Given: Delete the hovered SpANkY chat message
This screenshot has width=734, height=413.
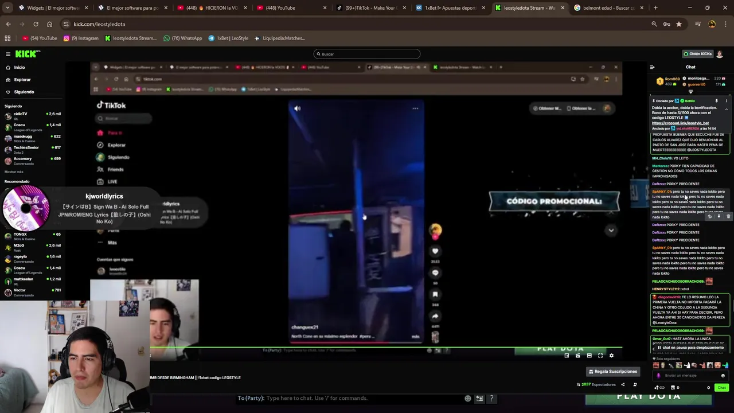Looking at the screenshot, I should click(x=728, y=216).
